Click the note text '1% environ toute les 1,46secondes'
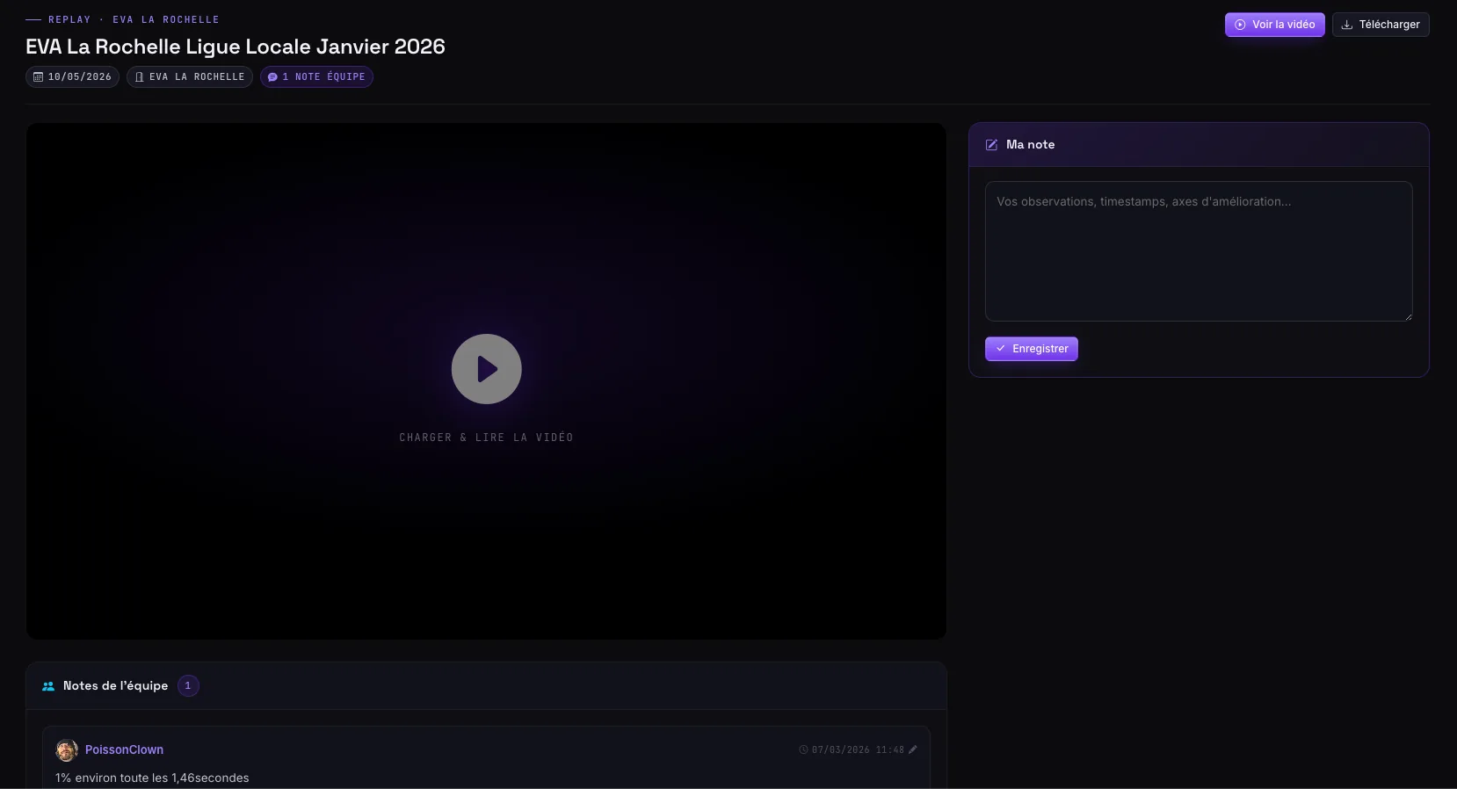 [152, 778]
